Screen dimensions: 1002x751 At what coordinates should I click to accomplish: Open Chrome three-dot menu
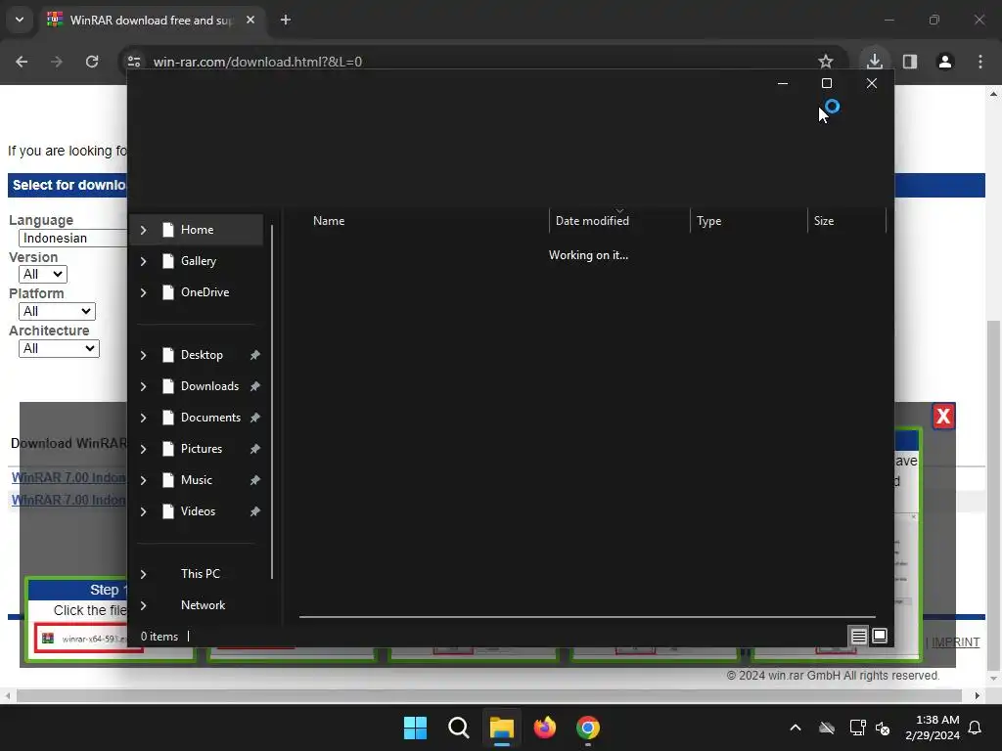coord(979,62)
